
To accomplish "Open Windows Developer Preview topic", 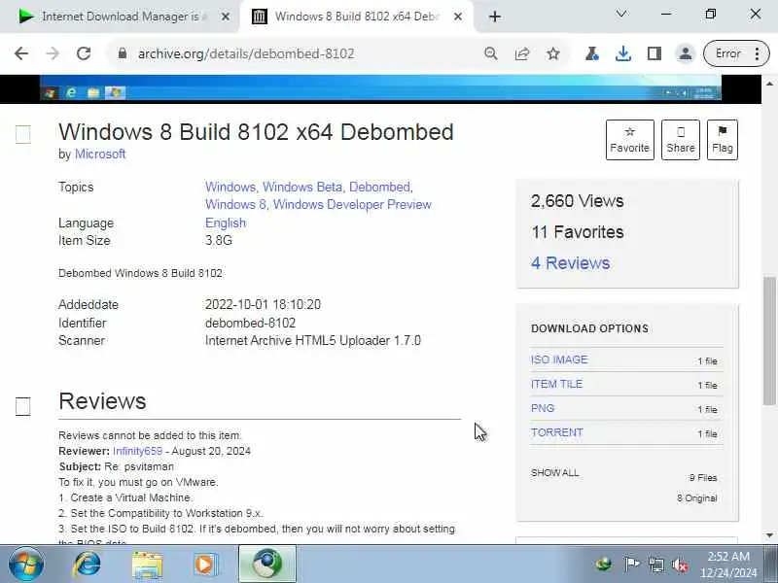I will pos(352,204).
